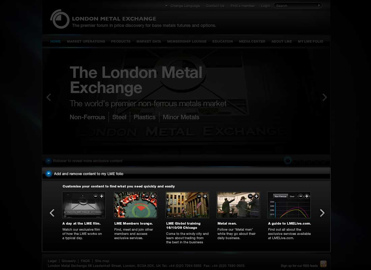This screenshot has height=270, width=371.
Task: Open LME Members lounge trading ring thumbnail
Action: pos(135,205)
